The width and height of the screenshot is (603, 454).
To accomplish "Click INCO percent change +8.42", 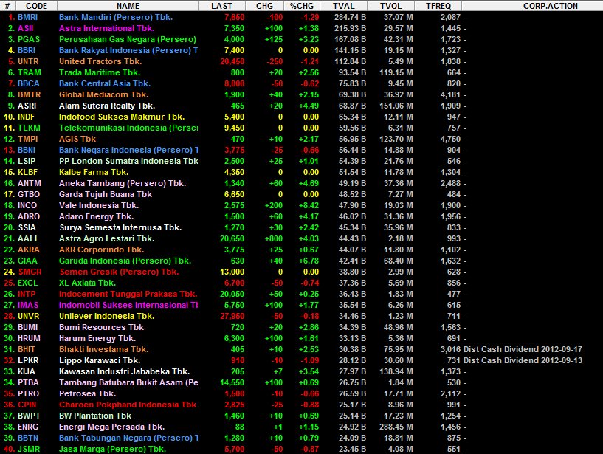I will [309, 206].
